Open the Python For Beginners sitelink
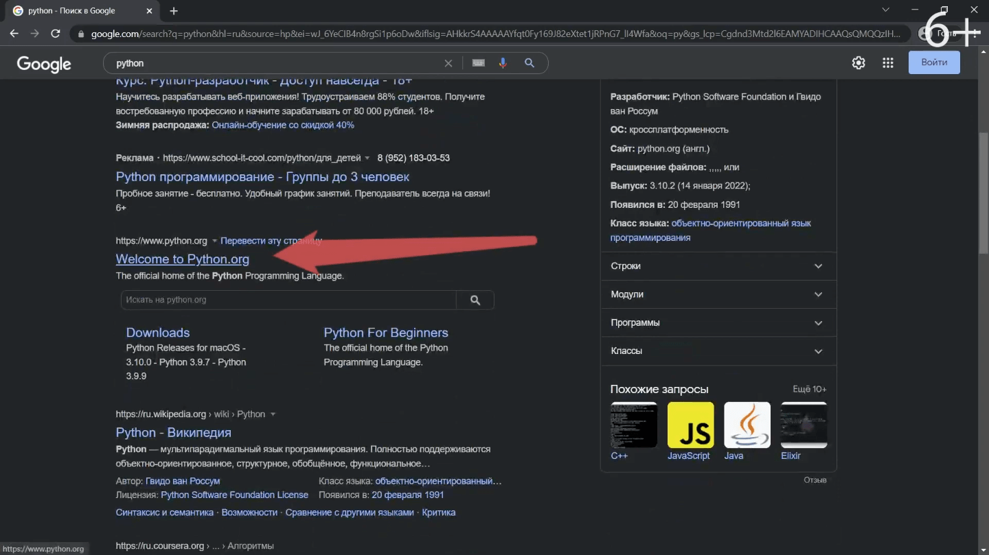The image size is (989, 555). pyautogui.click(x=386, y=333)
